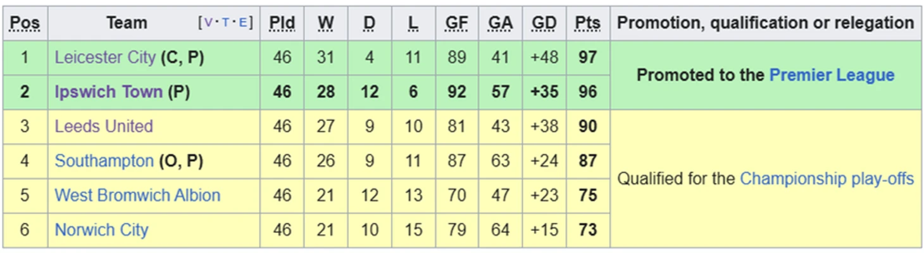924x253 pixels.
Task: Click the Pld column header abbreviation
Action: coord(282,23)
